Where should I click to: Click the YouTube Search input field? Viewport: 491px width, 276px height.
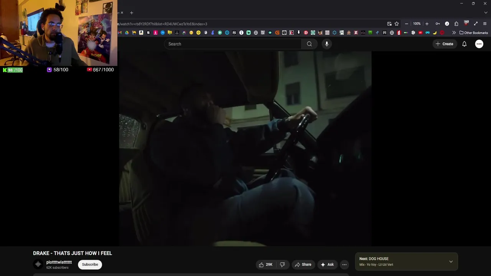[233, 44]
